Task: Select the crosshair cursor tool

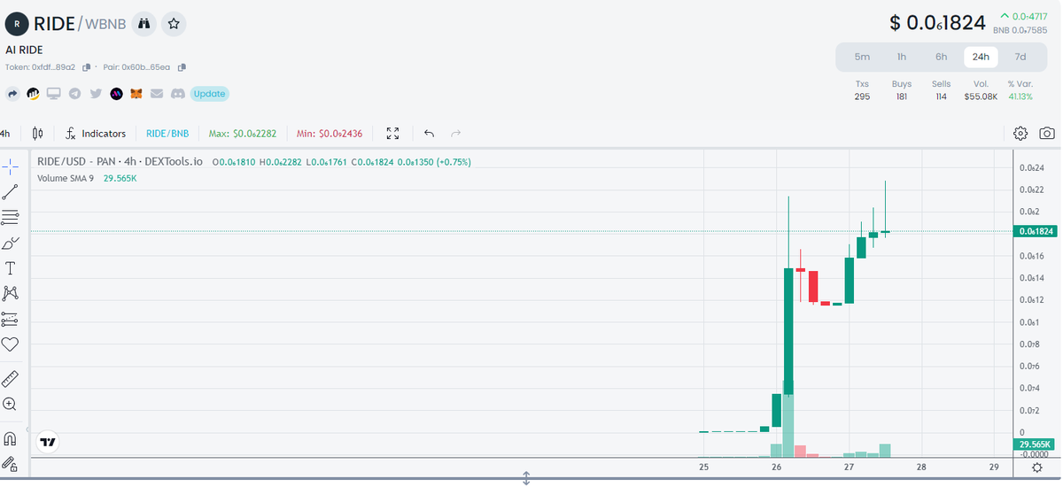Action: 10,166
